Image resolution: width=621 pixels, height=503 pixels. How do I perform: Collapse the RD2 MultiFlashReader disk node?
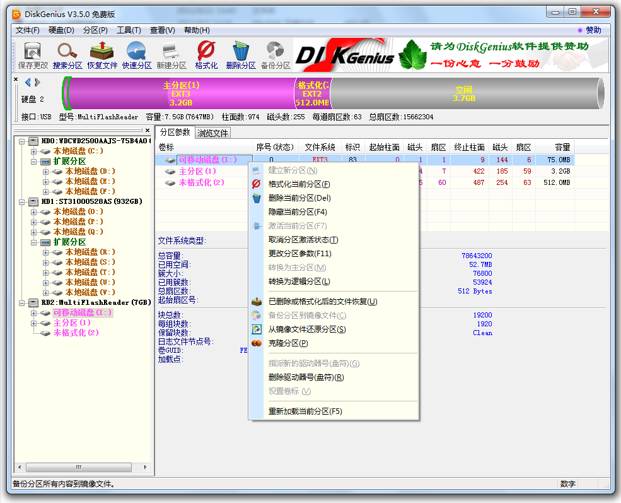pos(22,303)
